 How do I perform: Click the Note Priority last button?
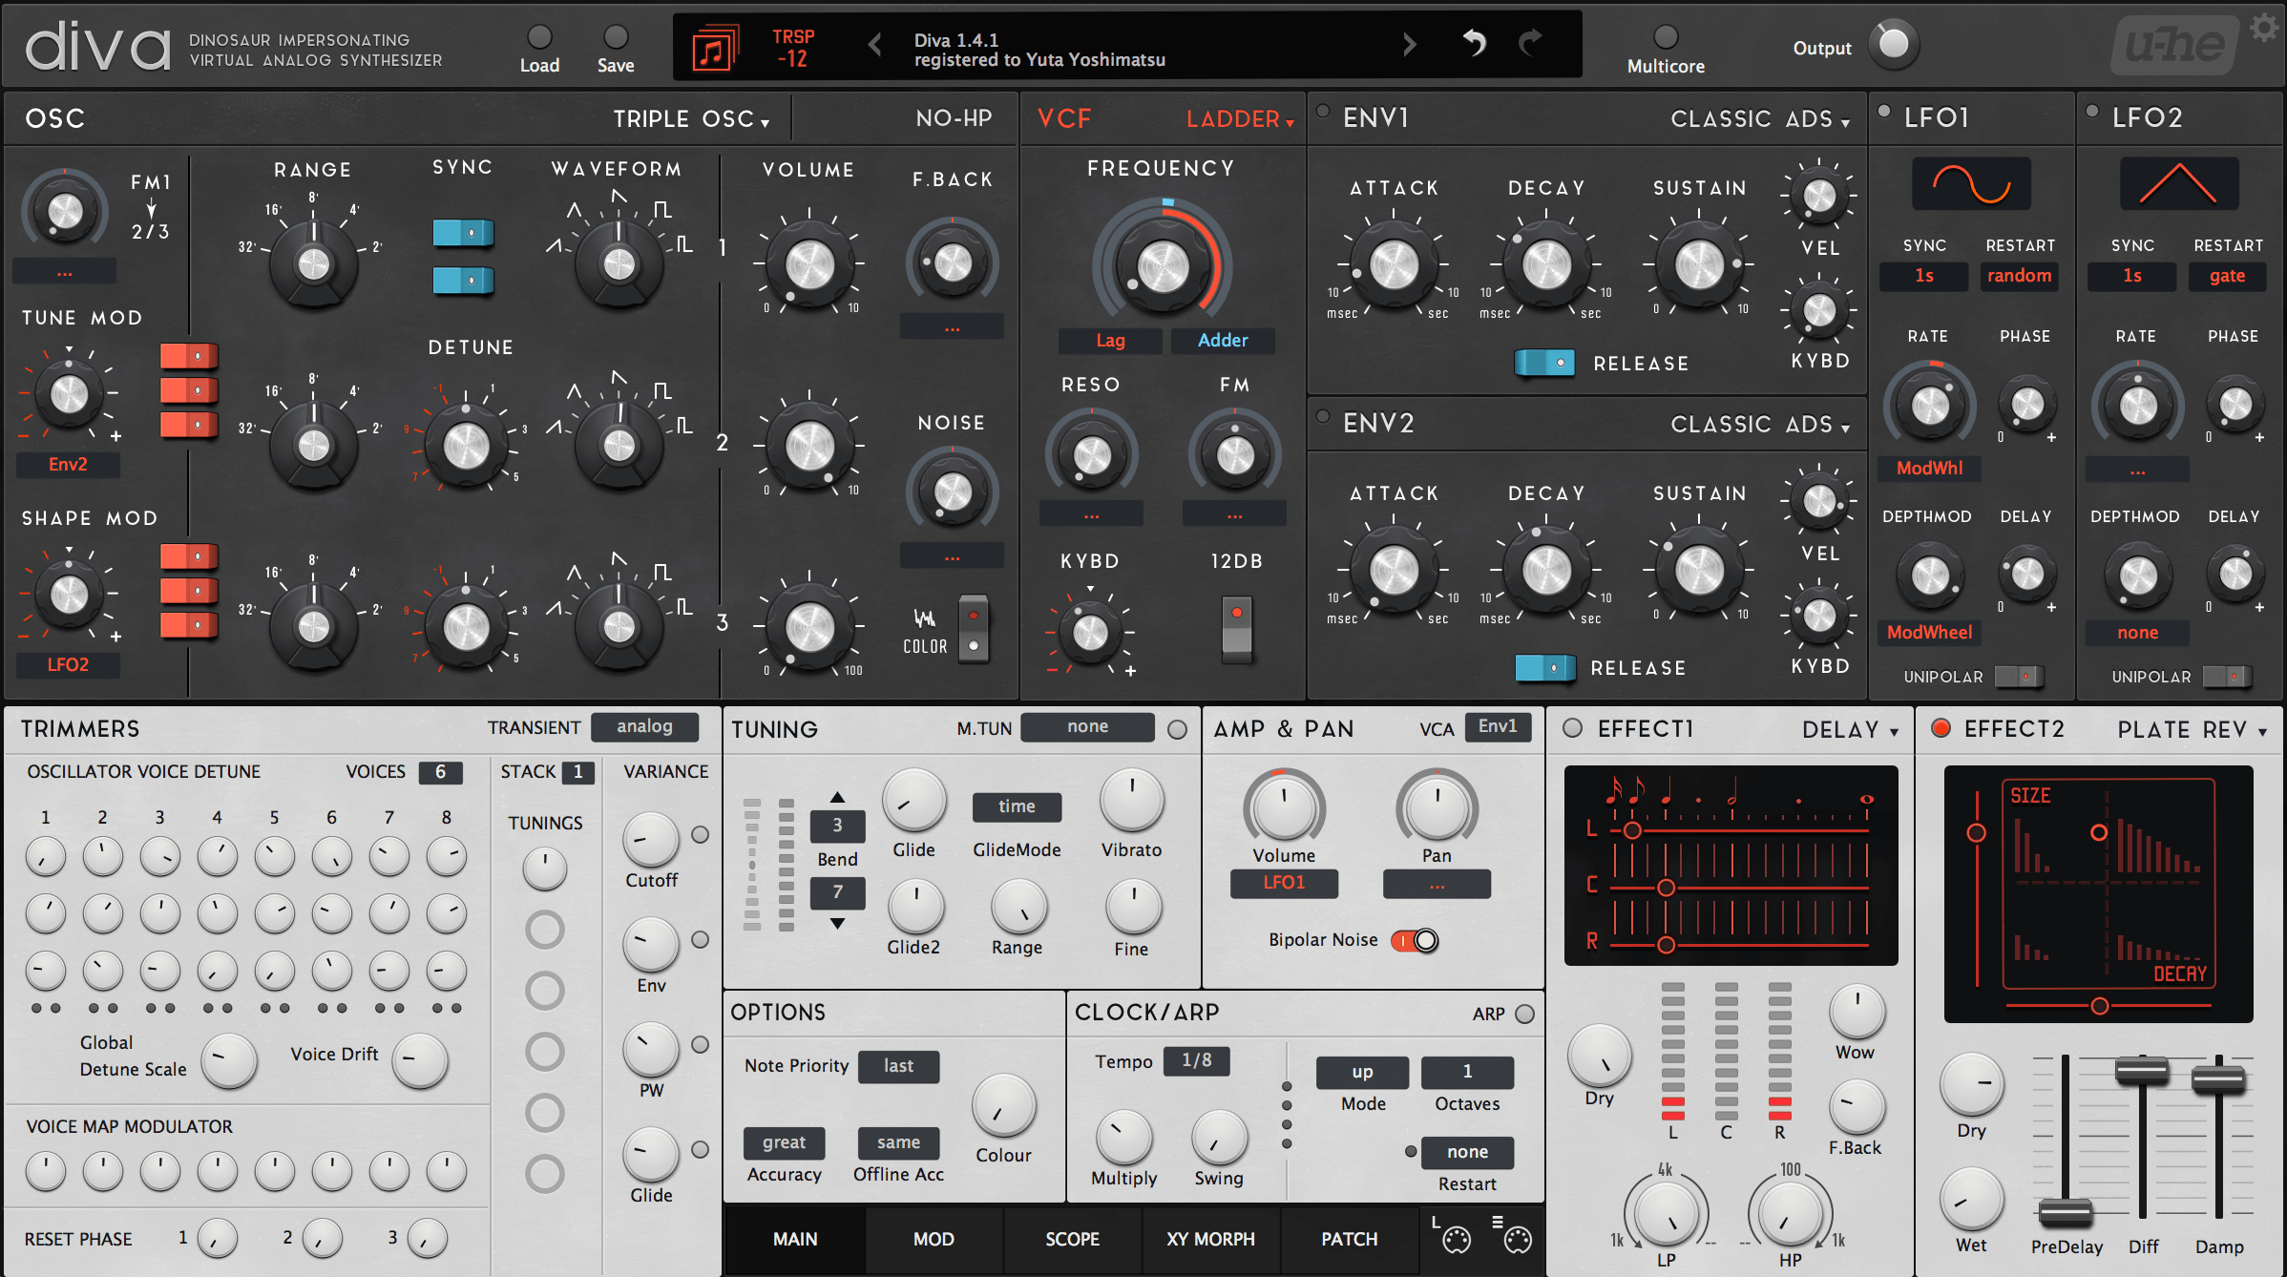(898, 1066)
